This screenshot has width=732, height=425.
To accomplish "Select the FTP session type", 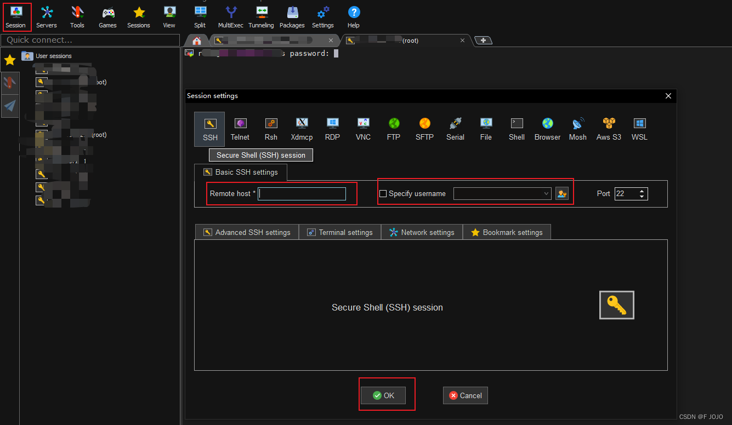I will (x=394, y=129).
